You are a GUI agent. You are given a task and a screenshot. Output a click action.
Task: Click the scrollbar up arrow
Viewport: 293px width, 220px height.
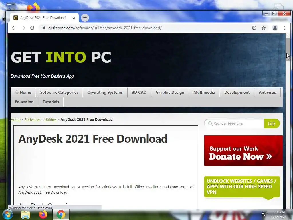click(x=288, y=36)
